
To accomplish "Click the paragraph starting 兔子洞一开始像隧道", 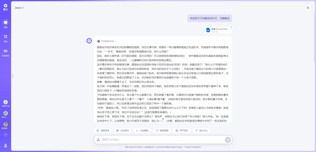I will [163, 88].
